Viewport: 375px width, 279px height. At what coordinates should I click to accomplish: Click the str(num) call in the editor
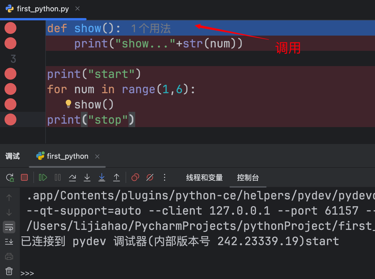(209, 43)
